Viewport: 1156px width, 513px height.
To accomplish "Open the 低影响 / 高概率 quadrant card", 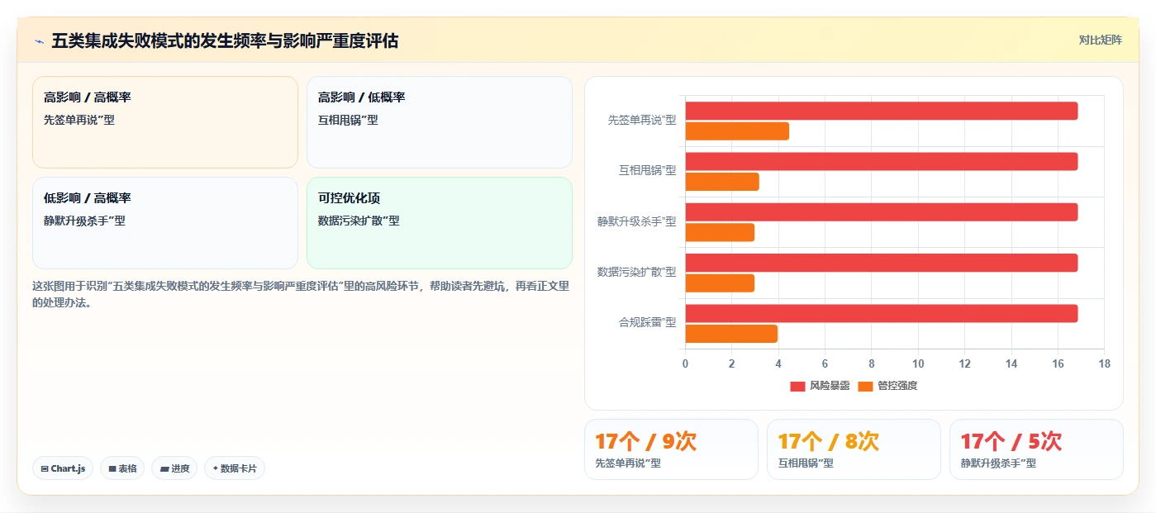I will coord(165,223).
